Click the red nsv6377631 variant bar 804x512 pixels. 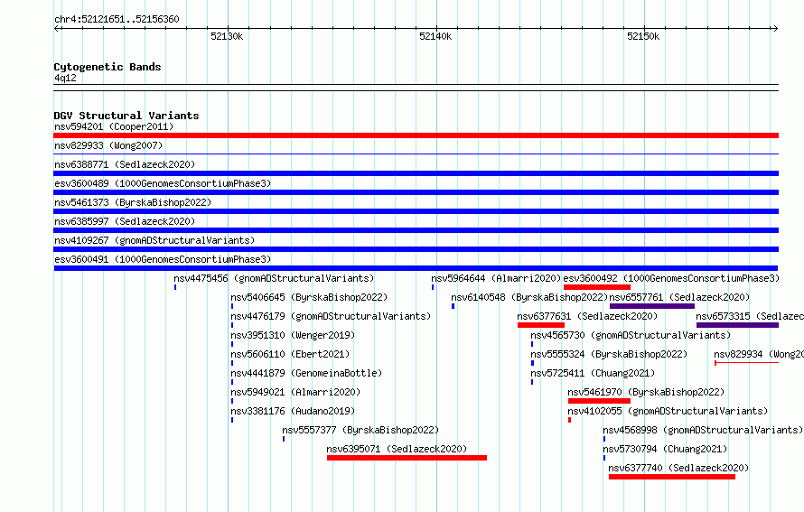click(541, 325)
